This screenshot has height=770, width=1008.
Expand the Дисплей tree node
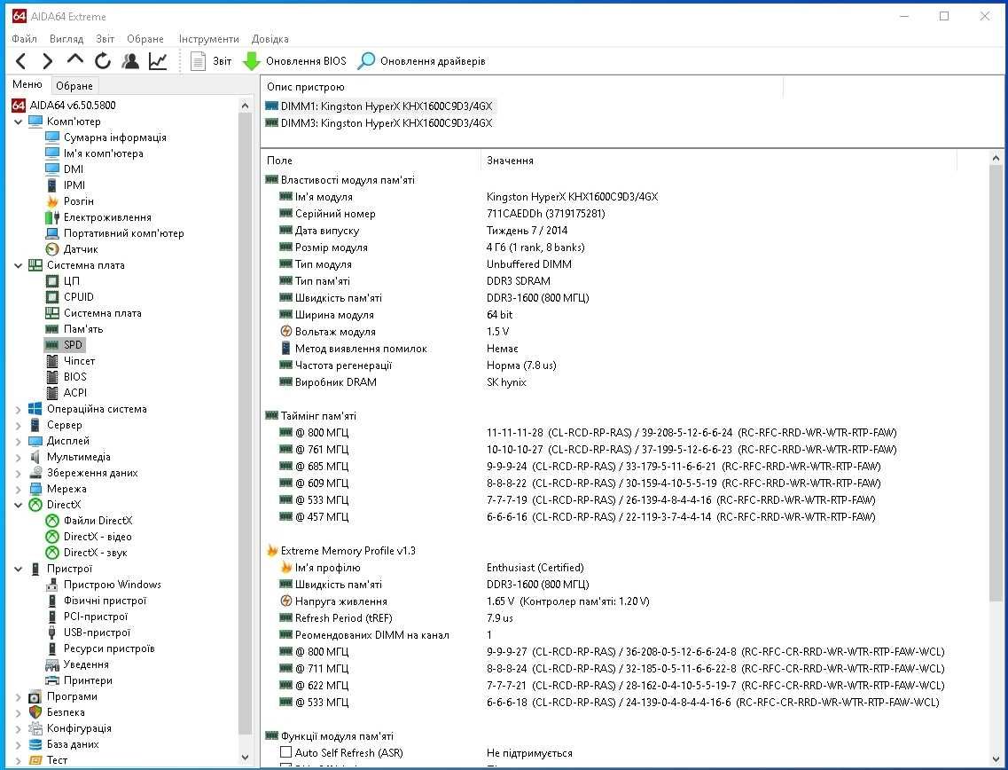pos(18,441)
